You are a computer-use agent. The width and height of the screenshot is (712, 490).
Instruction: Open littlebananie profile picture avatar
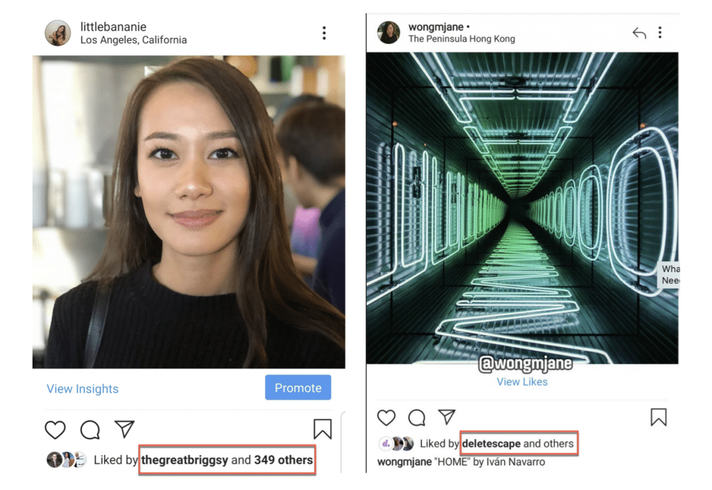pyautogui.click(x=58, y=33)
